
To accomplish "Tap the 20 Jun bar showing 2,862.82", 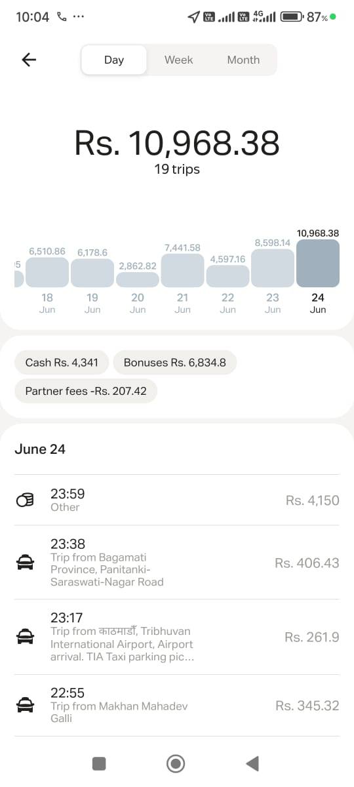I will click(138, 279).
